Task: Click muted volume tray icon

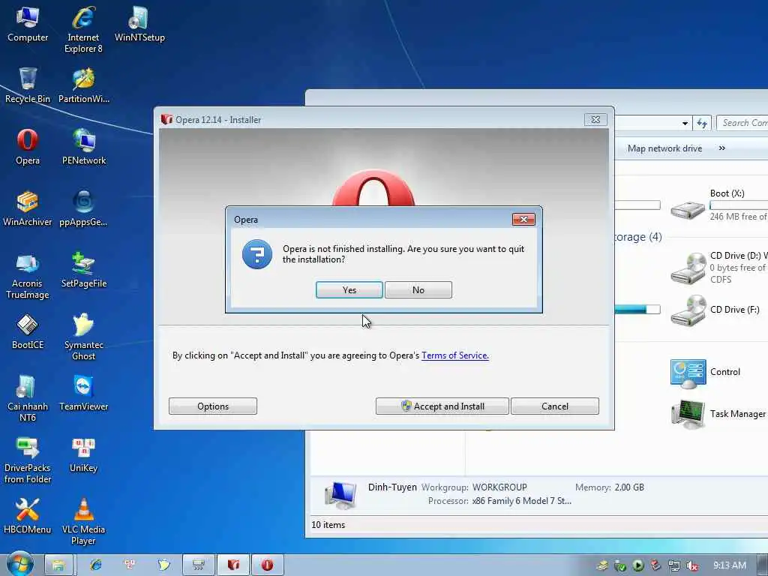Action: [692, 565]
